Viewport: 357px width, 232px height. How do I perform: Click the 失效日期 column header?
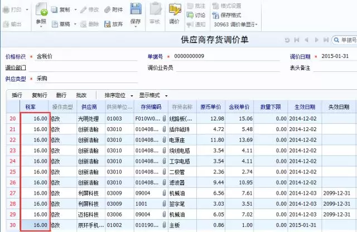pyautogui.click(x=339, y=107)
